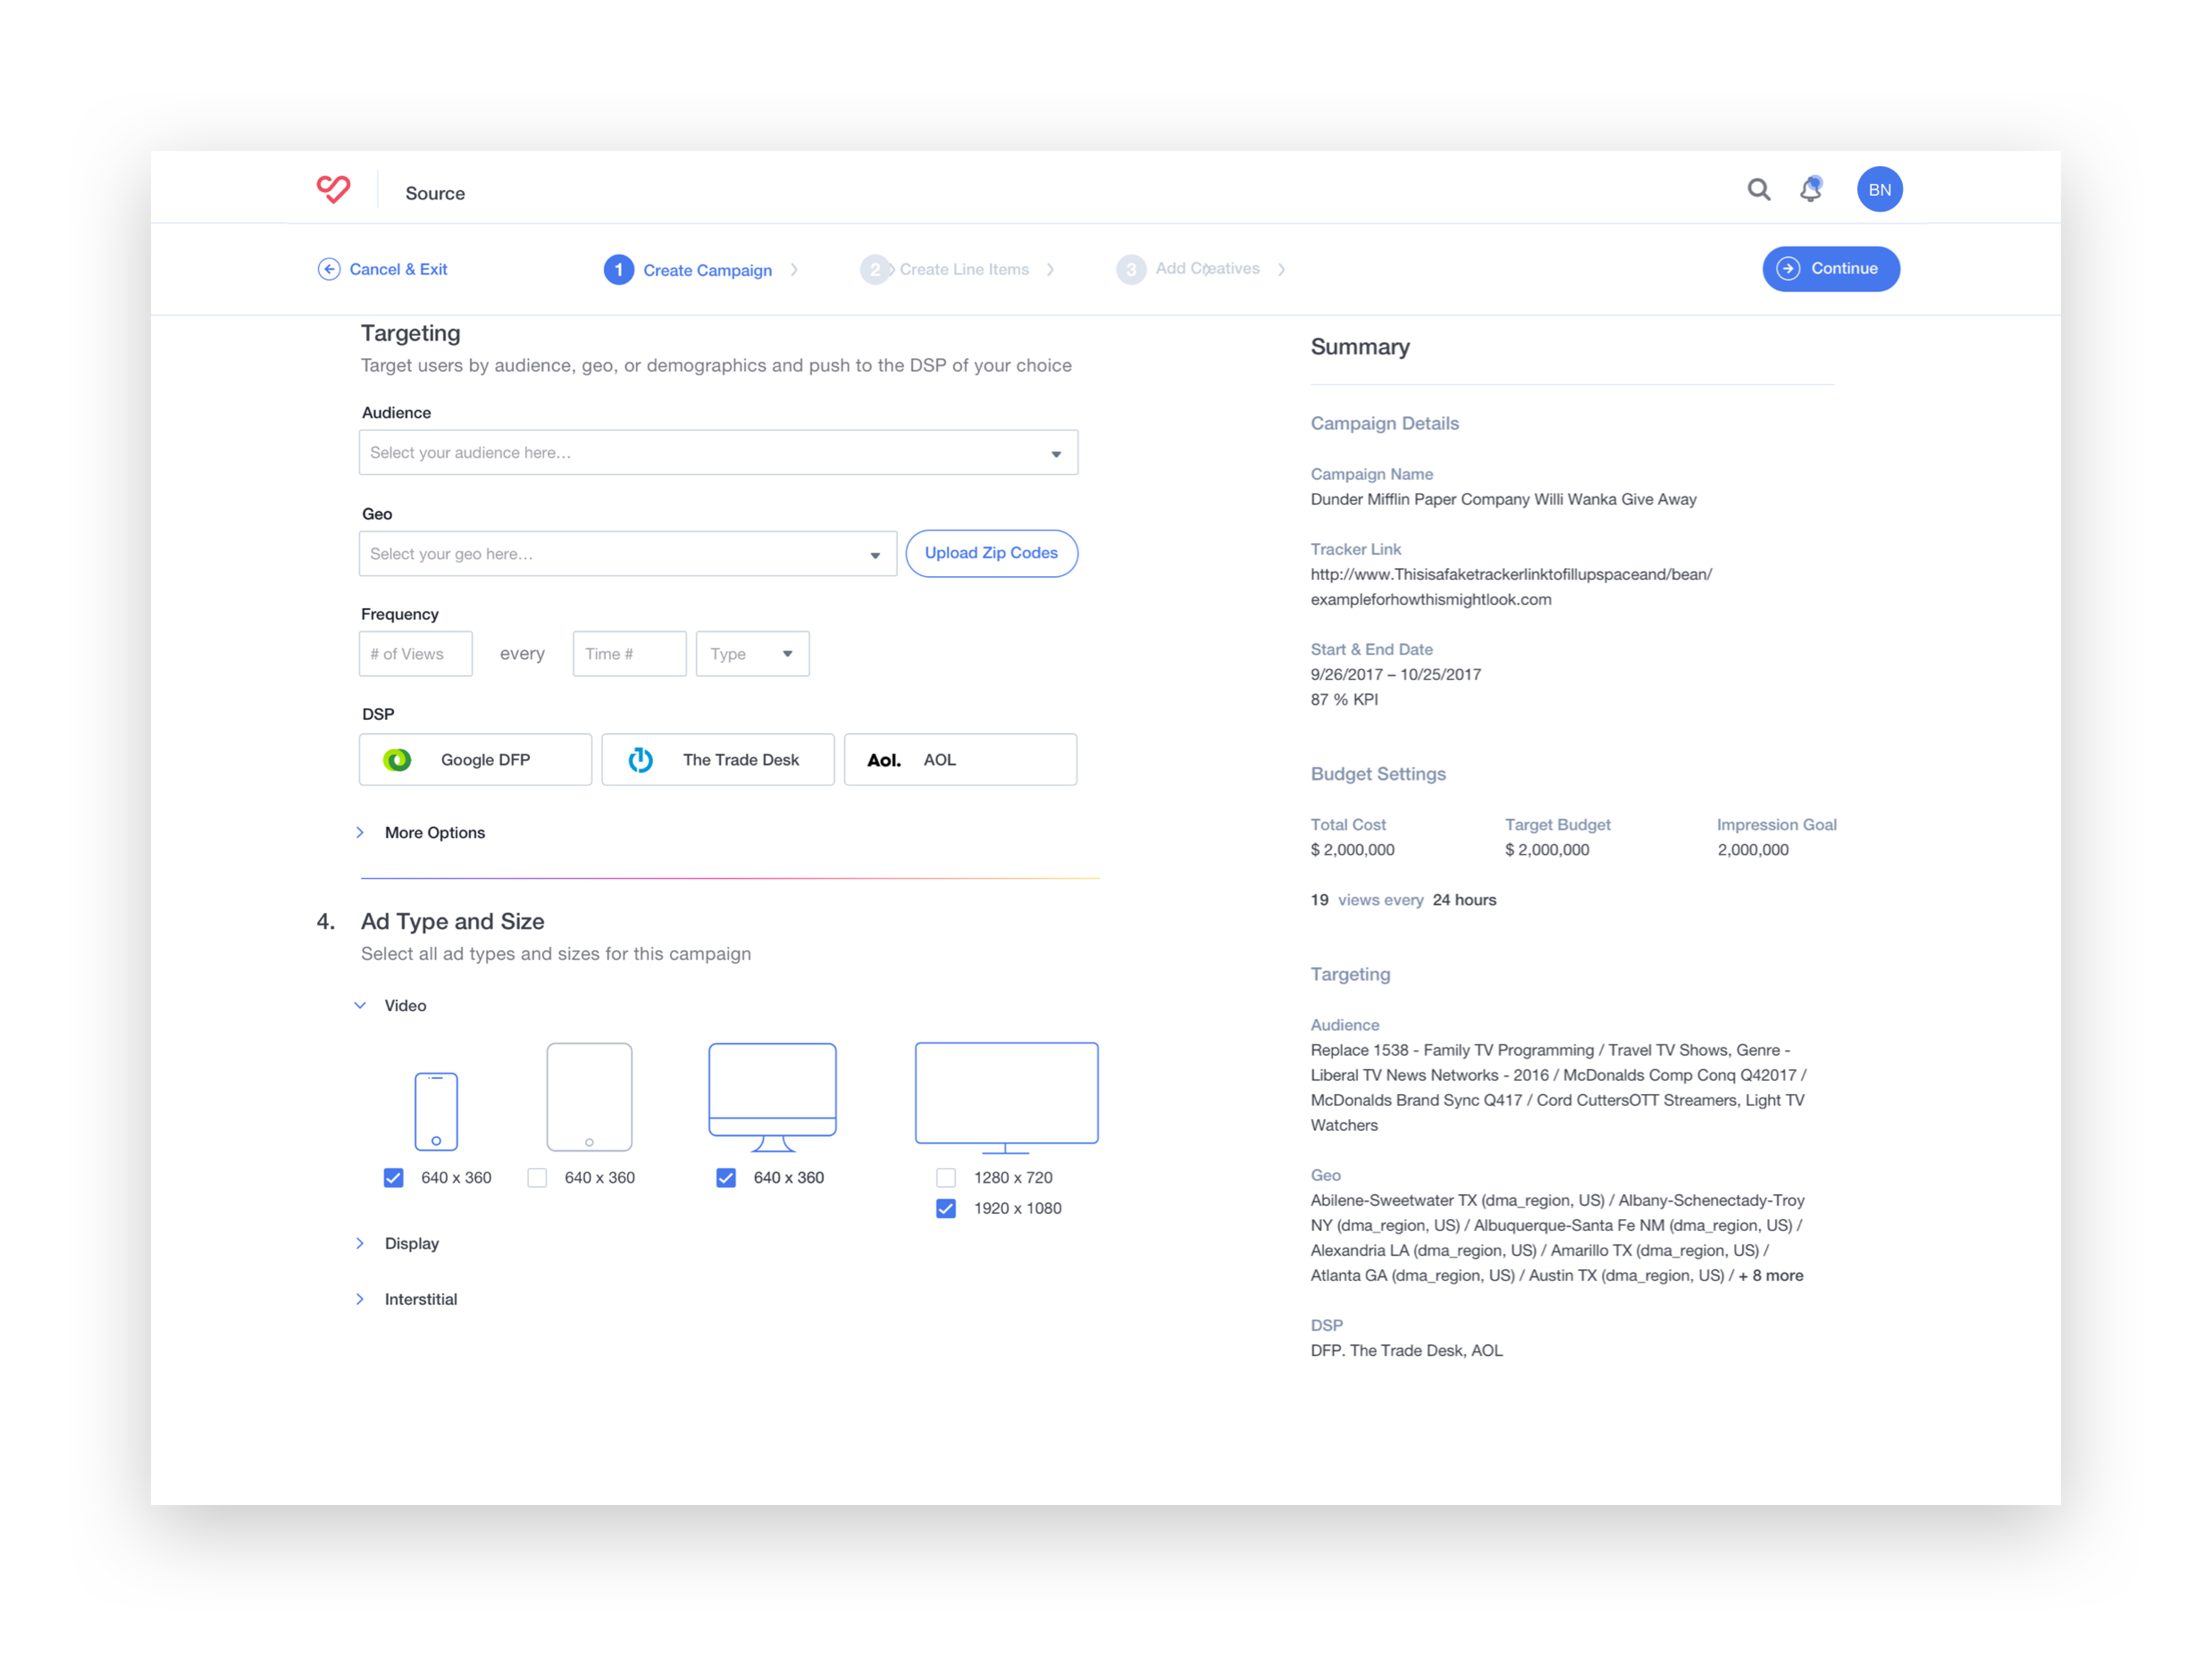The width and height of the screenshot is (2212, 1656).
Task: Click the Upload Zip Codes button
Action: pos(991,553)
